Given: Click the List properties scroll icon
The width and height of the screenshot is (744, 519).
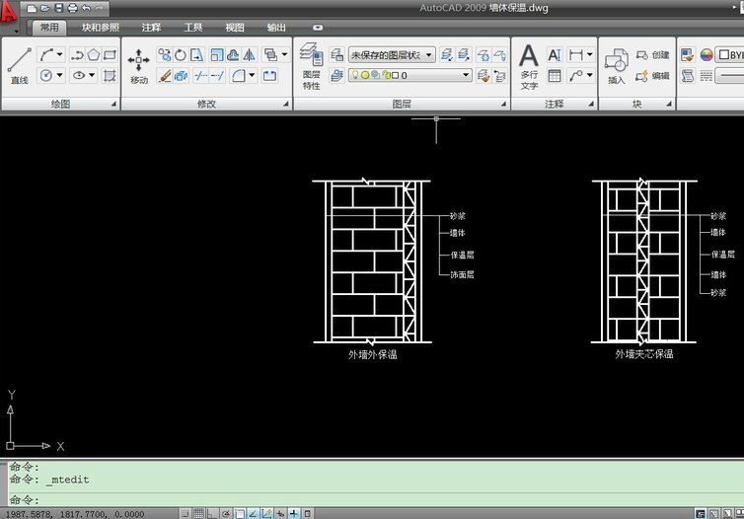Looking at the screenshot, I should (688, 75).
